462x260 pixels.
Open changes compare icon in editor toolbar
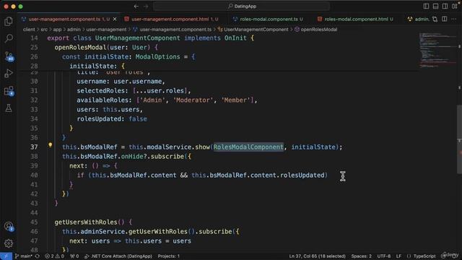pyautogui.click(x=435, y=19)
